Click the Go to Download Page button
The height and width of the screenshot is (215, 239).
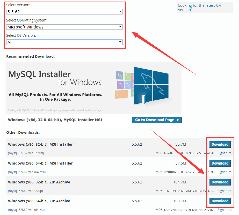[157, 120]
